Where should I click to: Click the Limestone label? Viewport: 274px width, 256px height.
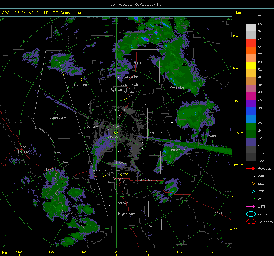coord(58,117)
